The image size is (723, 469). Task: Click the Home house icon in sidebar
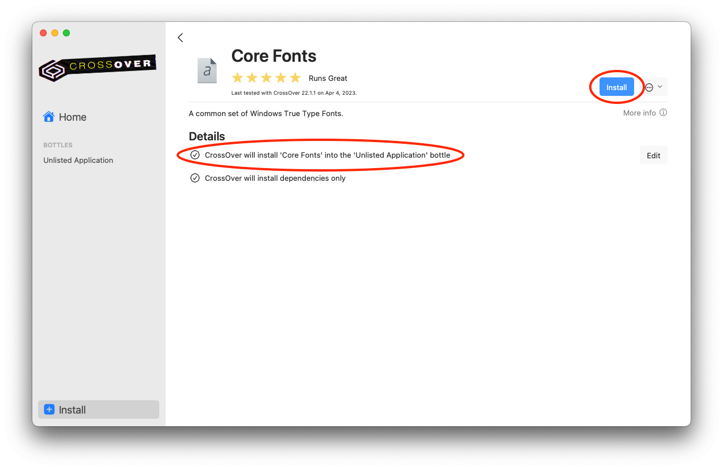pyautogui.click(x=49, y=117)
